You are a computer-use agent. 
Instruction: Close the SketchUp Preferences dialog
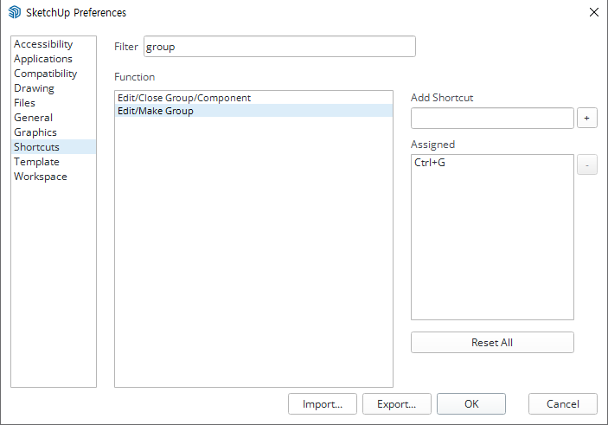[593, 12]
